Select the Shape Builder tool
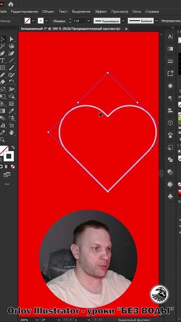The image size is (181, 322). click(12, 96)
